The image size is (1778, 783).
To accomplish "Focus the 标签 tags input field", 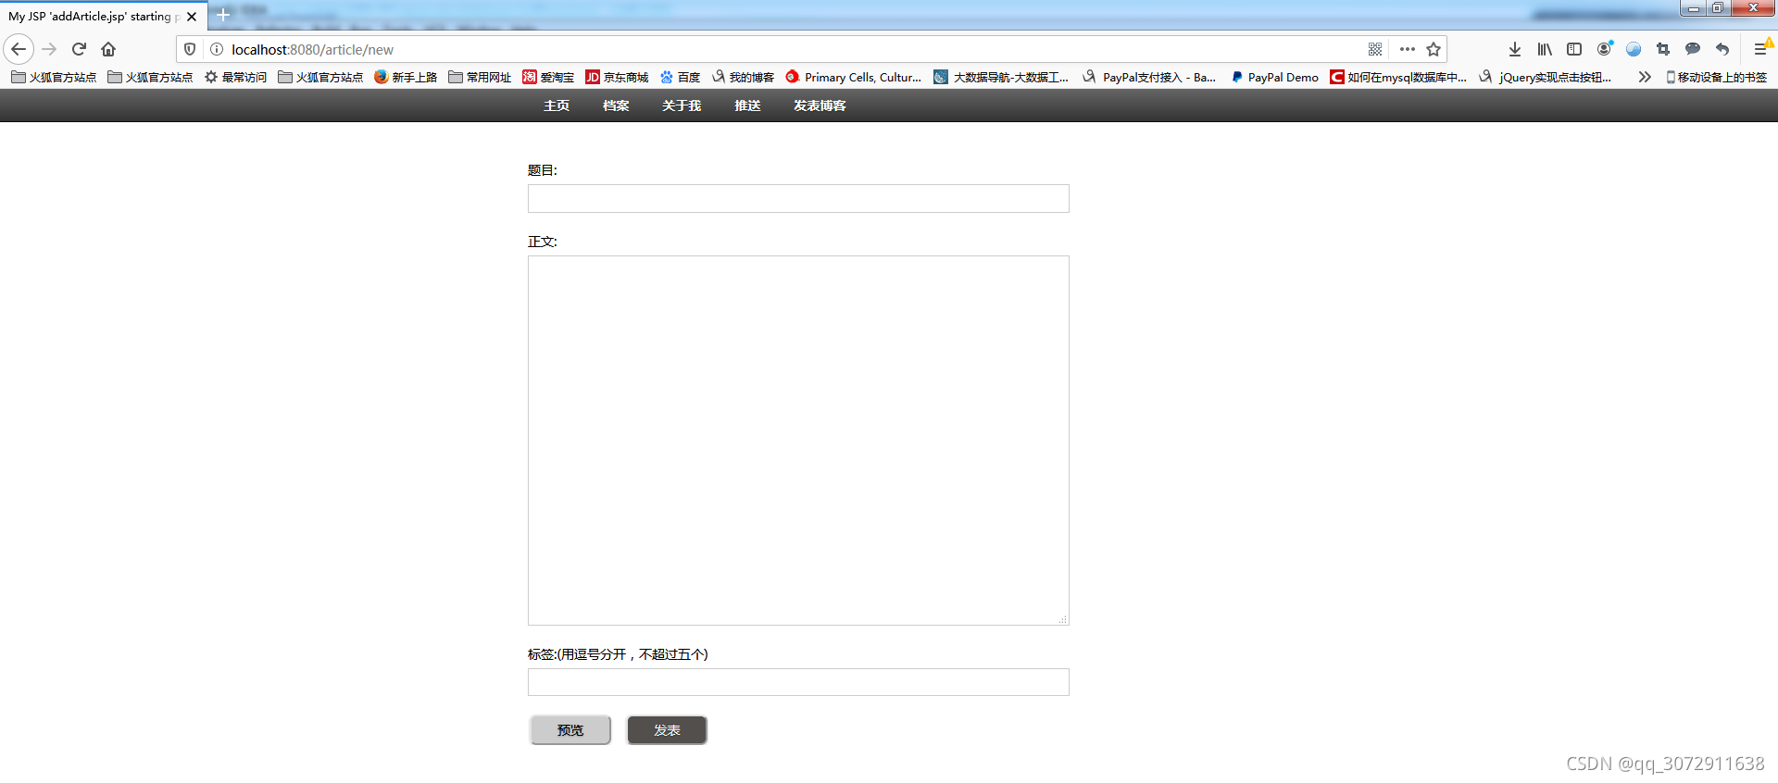I will coord(798,682).
